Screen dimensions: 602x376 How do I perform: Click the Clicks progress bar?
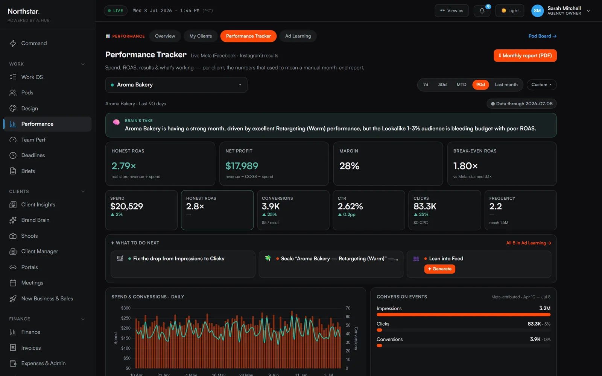pyautogui.click(x=464, y=330)
